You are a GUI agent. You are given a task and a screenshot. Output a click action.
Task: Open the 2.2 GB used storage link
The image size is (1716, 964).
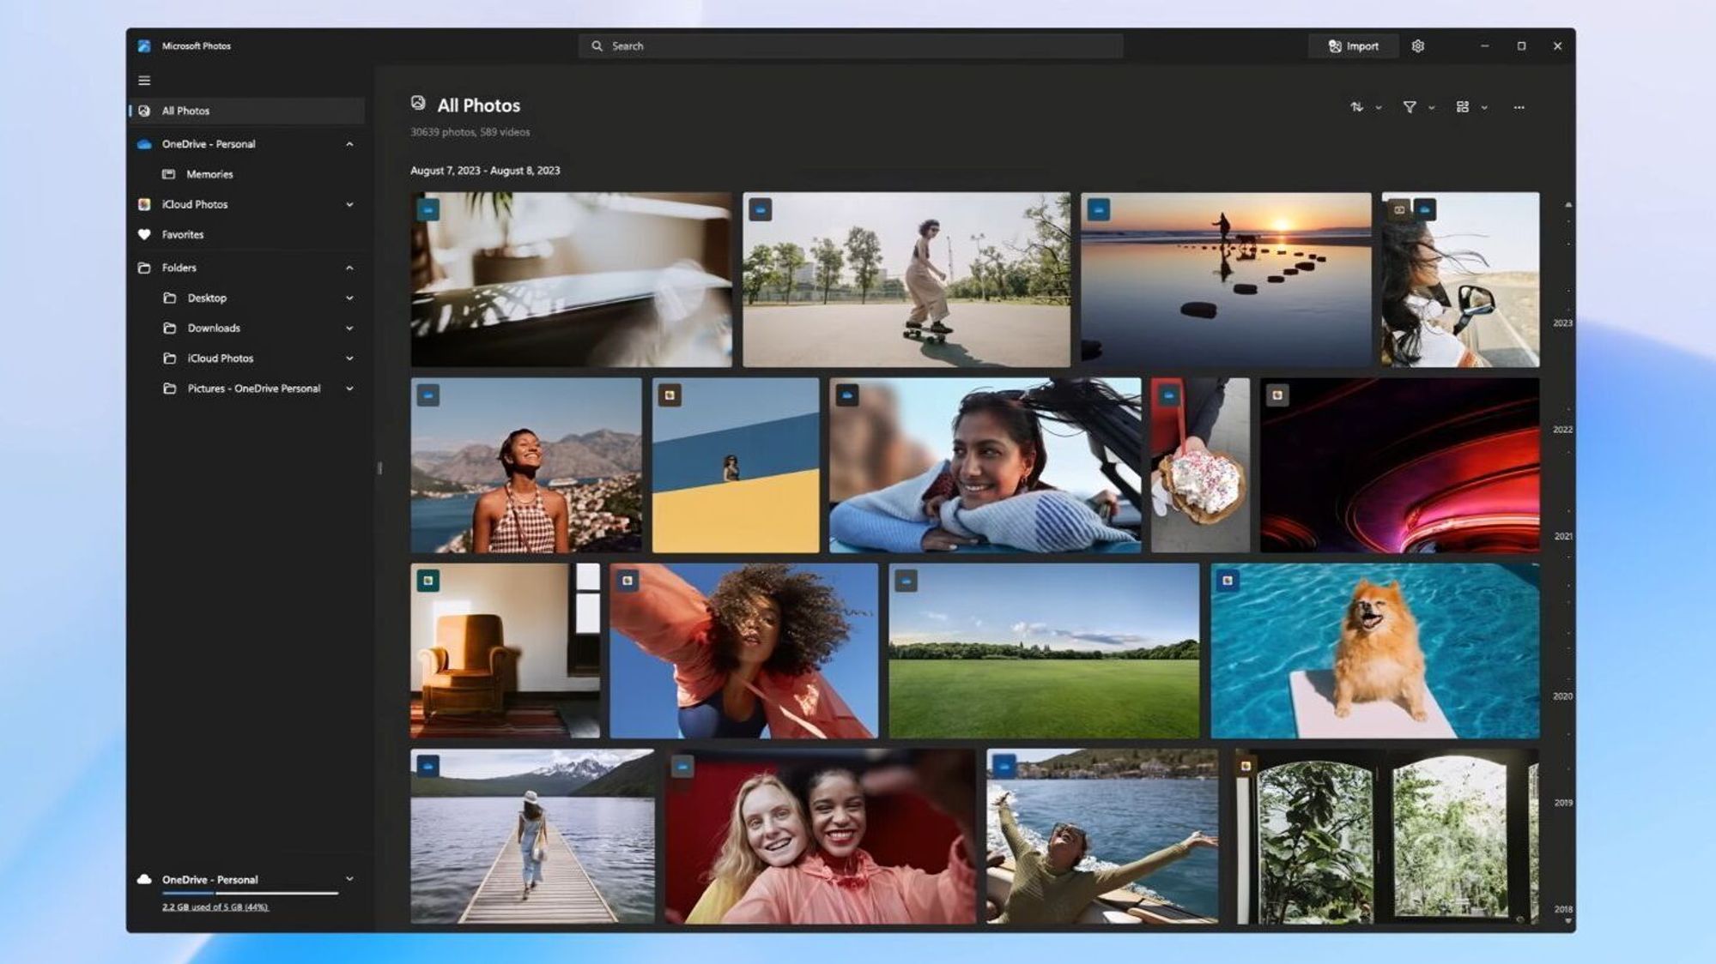pyautogui.click(x=215, y=907)
